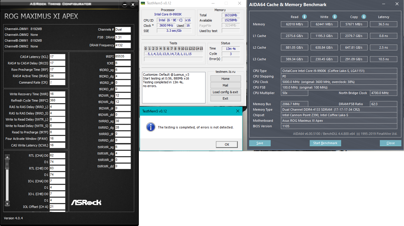Select the IO-L (CHB) D0 field
Image resolution: width=404 pixels, height=226 pixels.
pos(57,194)
